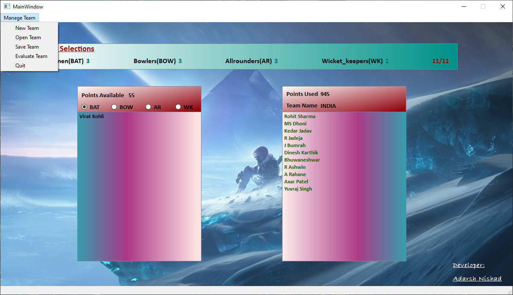Click the MainWindow app icon in title bar

[x=7, y=6]
